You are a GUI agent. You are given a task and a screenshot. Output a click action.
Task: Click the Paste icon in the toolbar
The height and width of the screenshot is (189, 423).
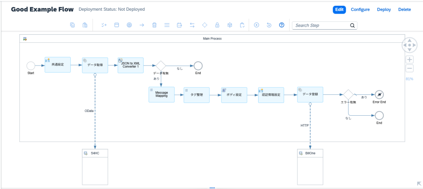click(85, 25)
